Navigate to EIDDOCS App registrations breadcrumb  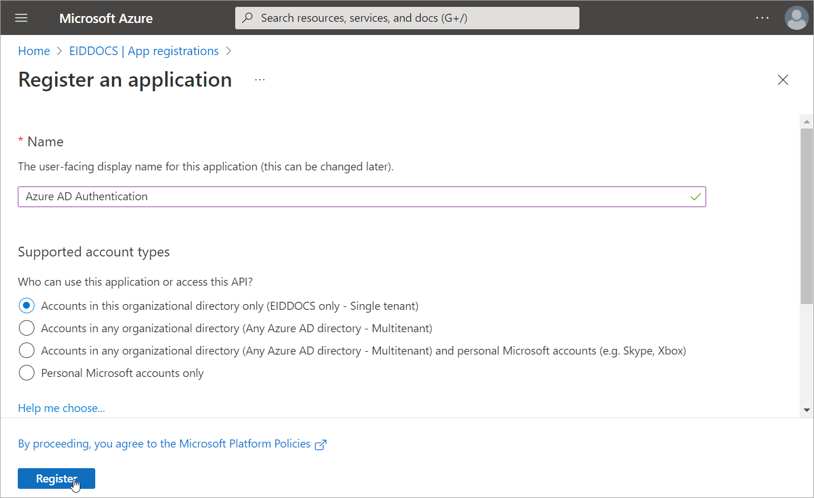click(143, 51)
